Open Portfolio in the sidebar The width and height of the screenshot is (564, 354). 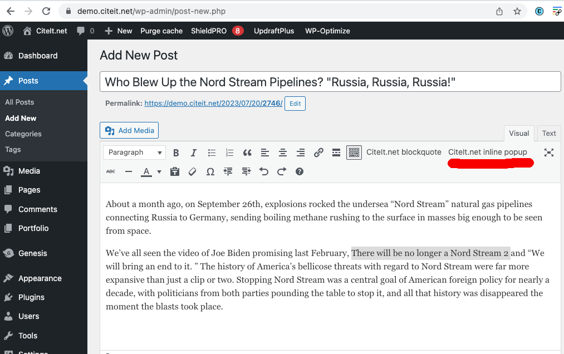[43, 228]
